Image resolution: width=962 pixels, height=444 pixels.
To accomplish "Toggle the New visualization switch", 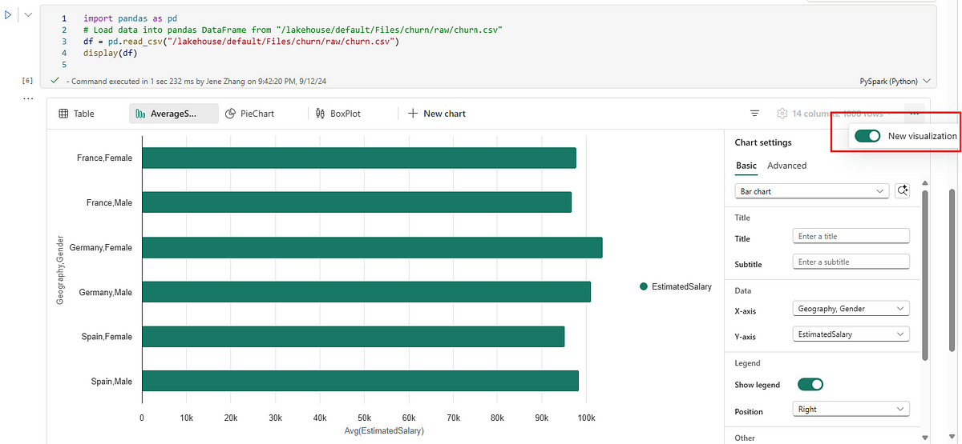I will [867, 136].
